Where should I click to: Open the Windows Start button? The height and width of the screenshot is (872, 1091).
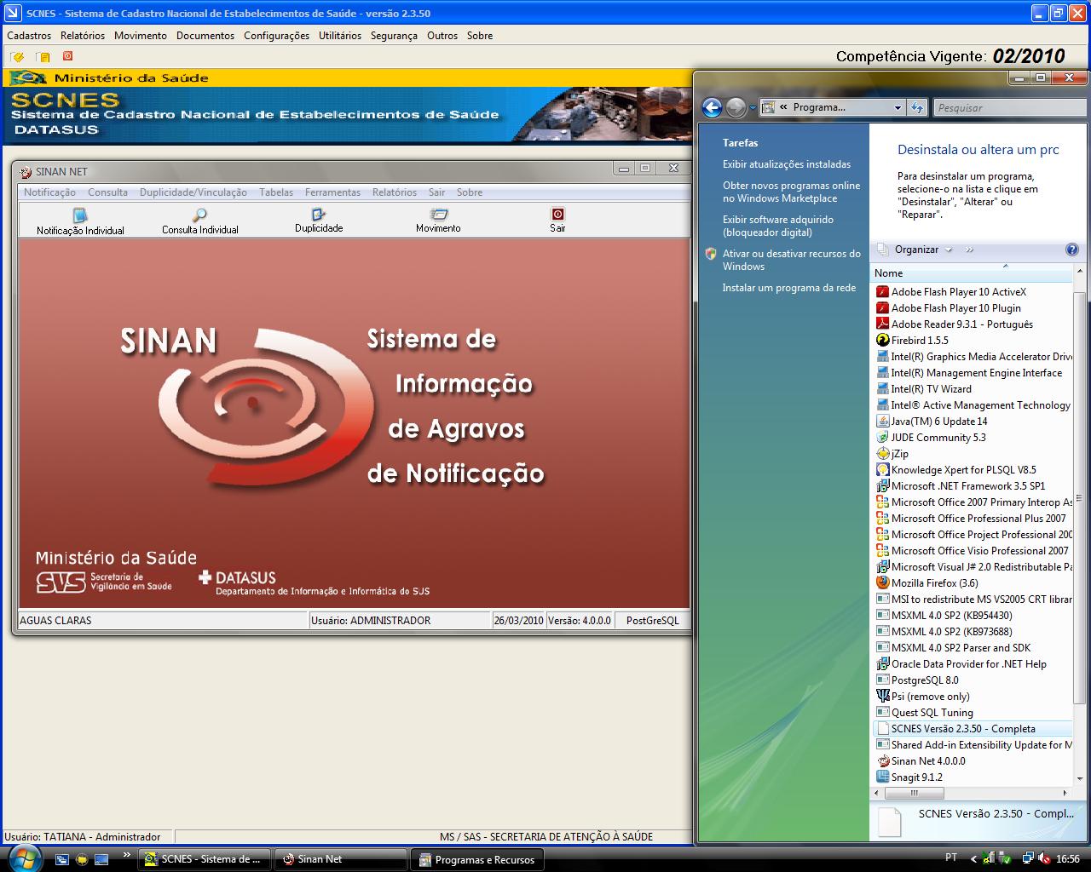pos(23,858)
